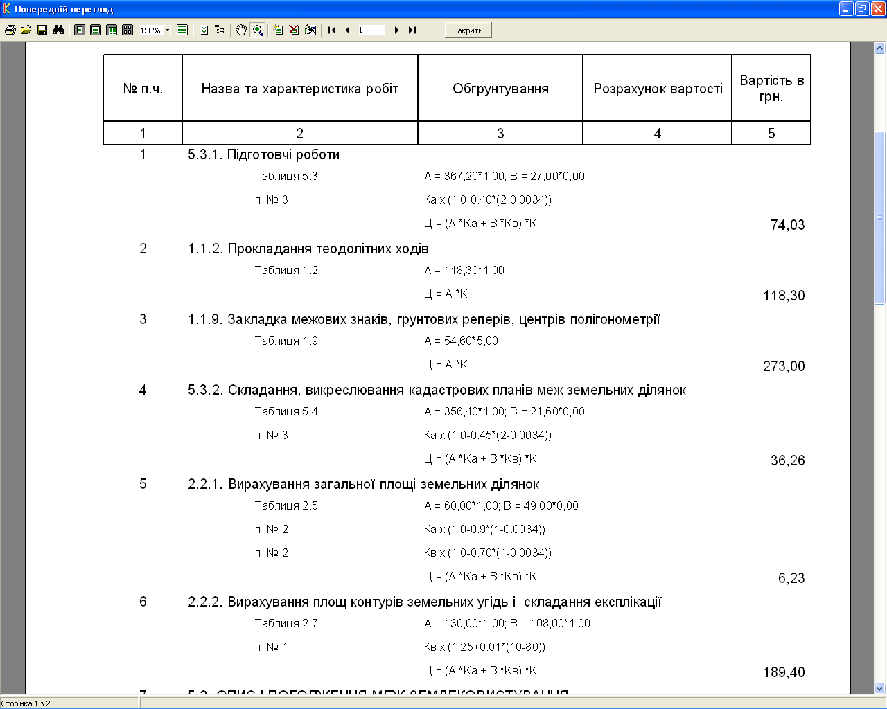Click the cost value 6,23
887x709 pixels.
(x=791, y=578)
